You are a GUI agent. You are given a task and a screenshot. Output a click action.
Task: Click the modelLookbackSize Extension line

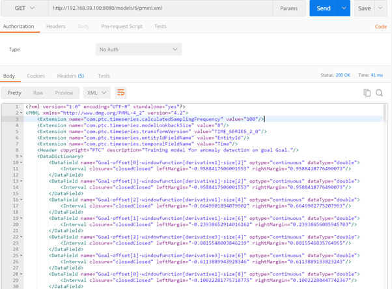click(x=133, y=125)
